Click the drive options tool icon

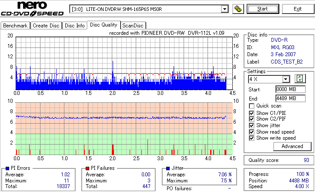pyautogui.click(x=238, y=9)
